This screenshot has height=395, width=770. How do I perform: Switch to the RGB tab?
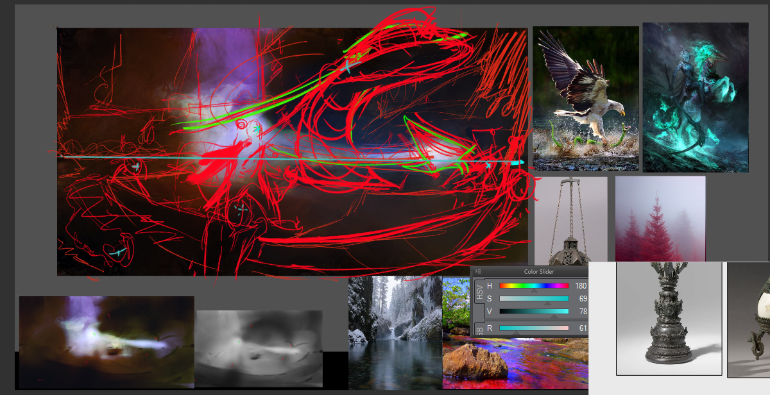[479, 329]
